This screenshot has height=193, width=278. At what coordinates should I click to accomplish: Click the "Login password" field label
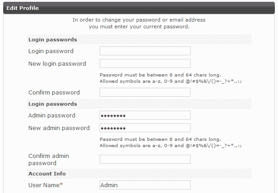pyautogui.click(x=51, y=51)
